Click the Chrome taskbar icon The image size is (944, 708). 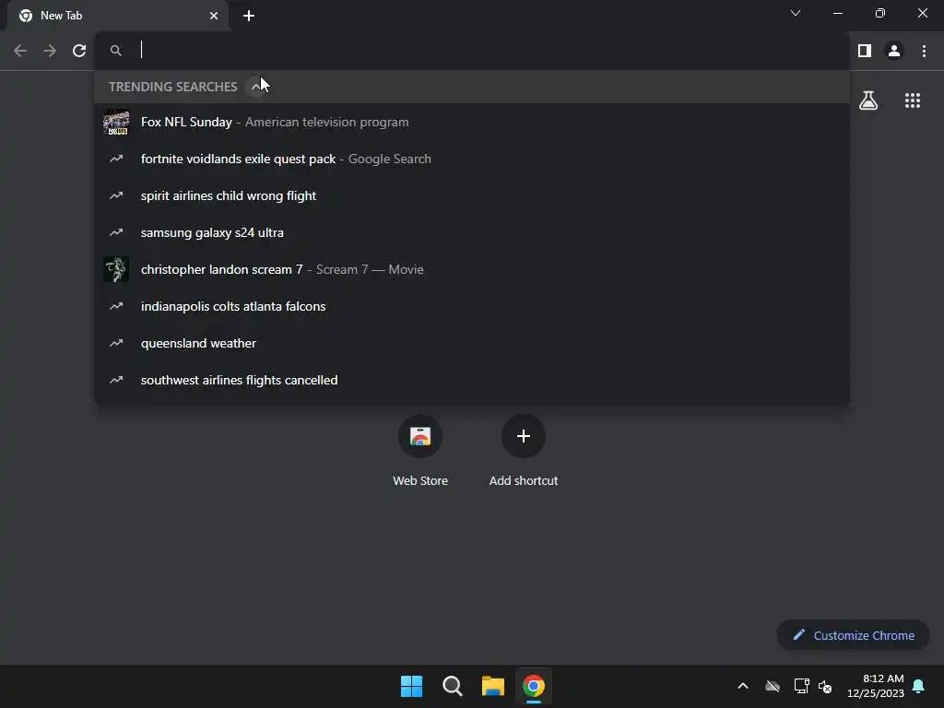click(x=534, y=686)
